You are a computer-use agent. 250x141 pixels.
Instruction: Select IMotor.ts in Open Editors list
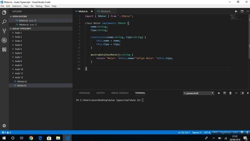click(41, 25)
